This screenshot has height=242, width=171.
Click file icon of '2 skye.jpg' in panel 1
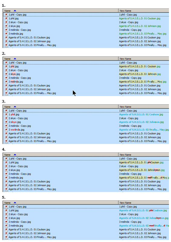tap(6, 26)
